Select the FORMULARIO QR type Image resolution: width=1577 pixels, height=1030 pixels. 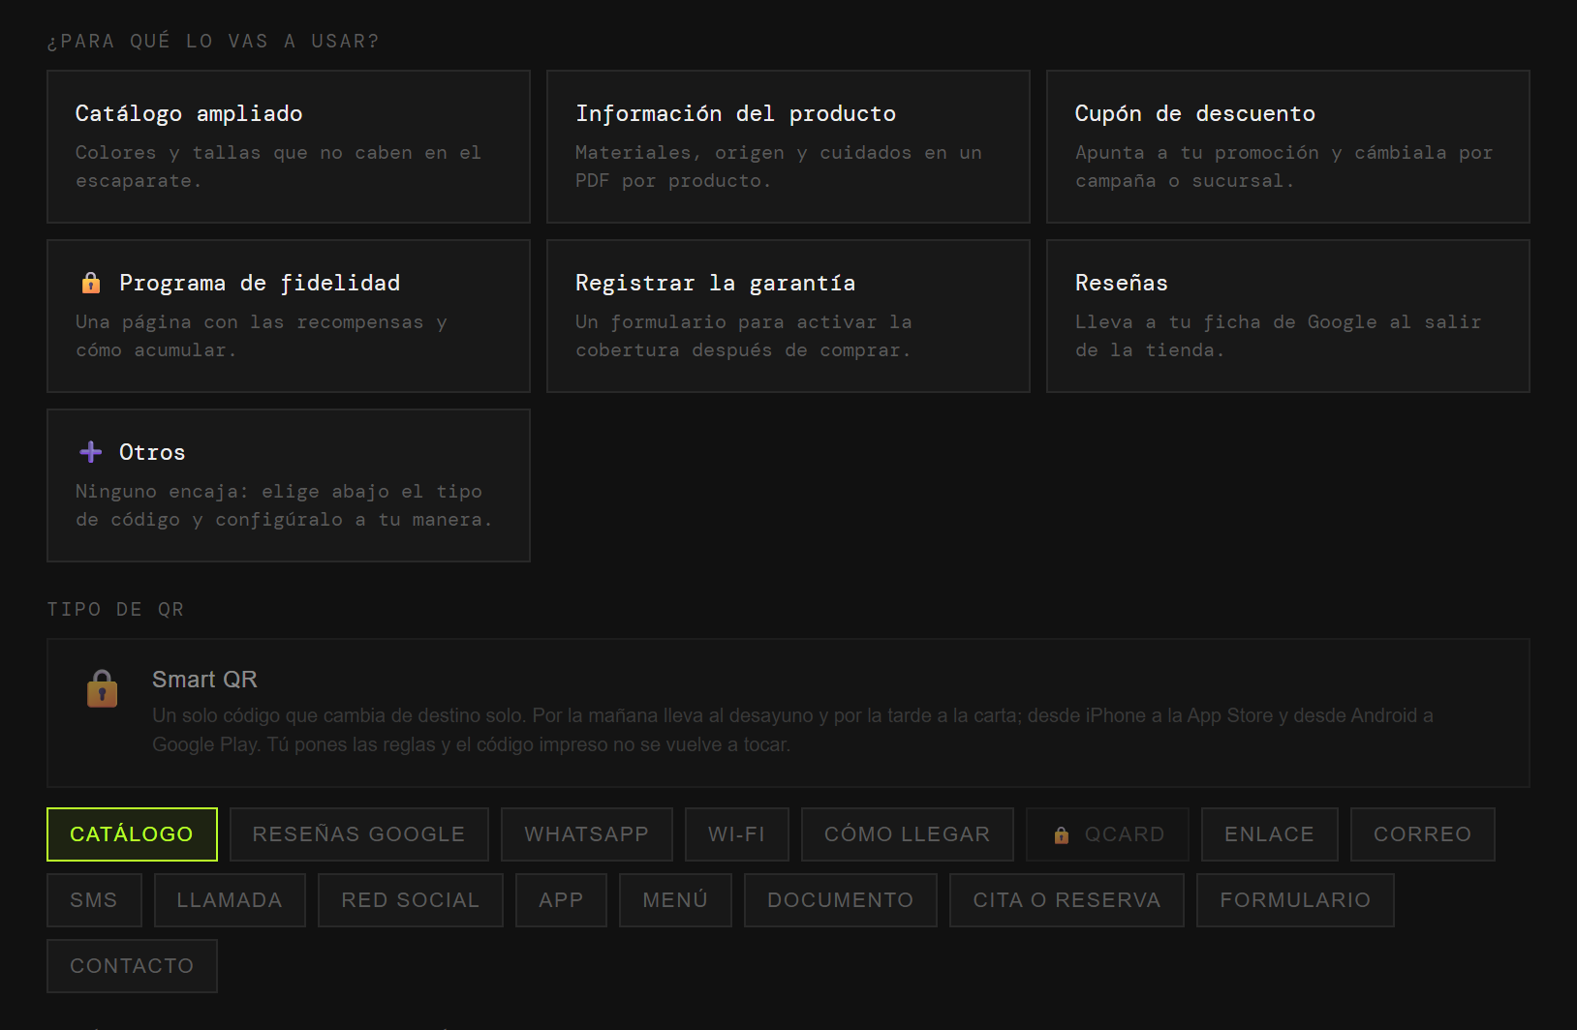tap(1295, 900)
